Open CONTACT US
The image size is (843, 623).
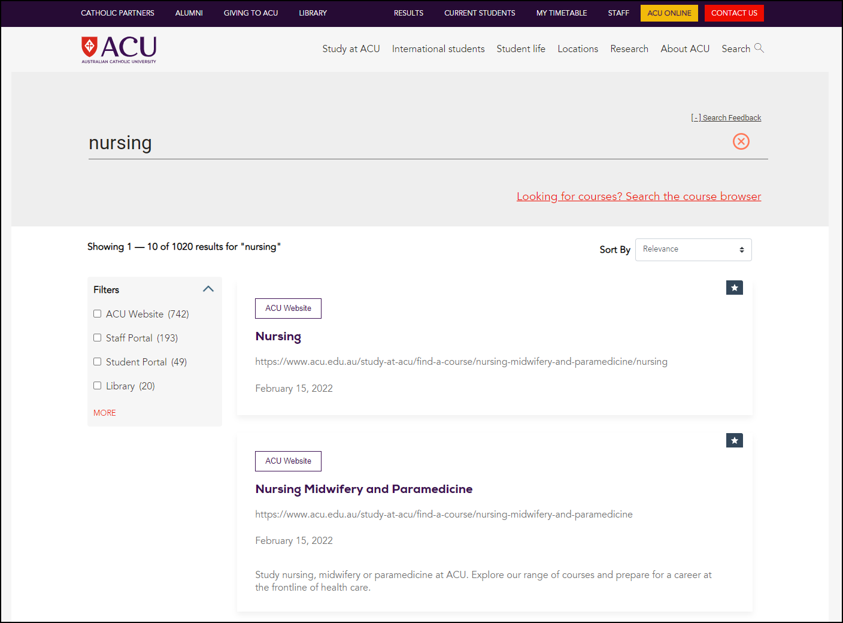[734, 13]
